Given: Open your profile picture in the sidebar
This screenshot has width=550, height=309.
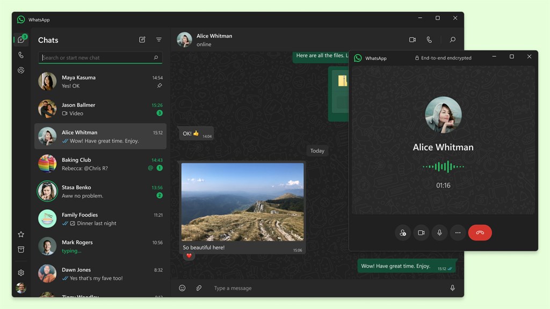Looking at the screenshot, I should pos(21,288).
